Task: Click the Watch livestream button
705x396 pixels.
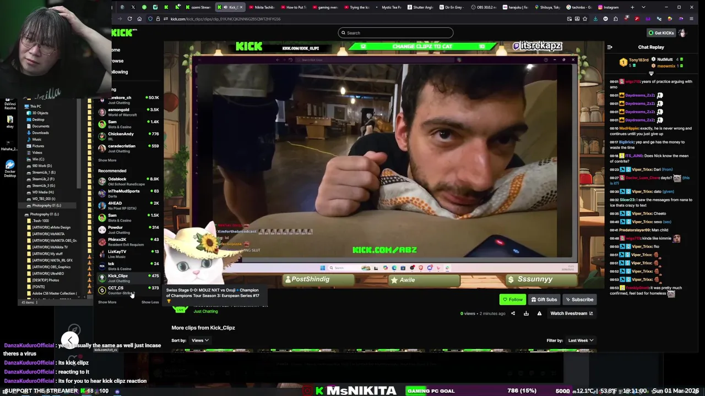Action: 572,313
